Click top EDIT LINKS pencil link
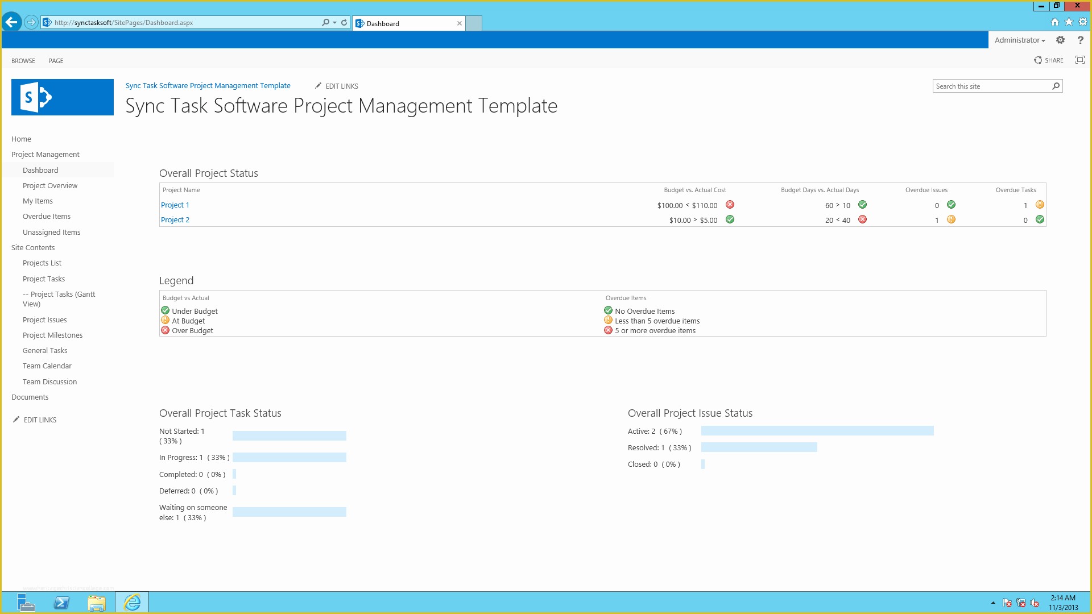 [x=336, y=86]
